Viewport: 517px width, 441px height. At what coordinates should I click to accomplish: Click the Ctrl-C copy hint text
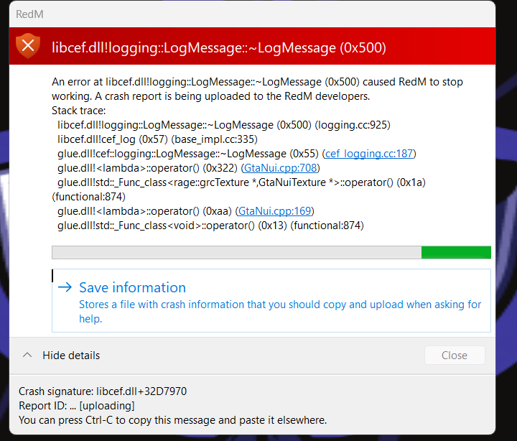172,420
